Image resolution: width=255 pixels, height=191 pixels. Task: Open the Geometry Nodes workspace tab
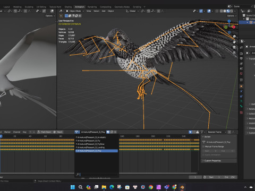(x=122, y=7)
